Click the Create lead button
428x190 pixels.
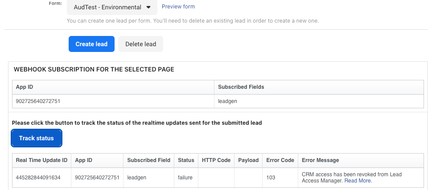tap(91, 44)
